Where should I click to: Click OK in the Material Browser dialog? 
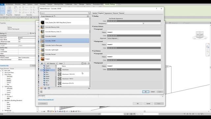[146, 92]
